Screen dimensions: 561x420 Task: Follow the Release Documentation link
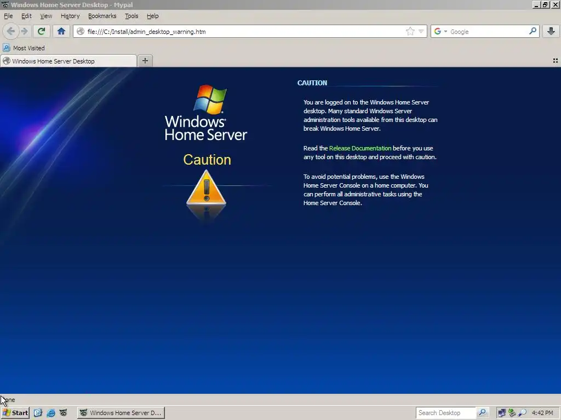tap(360, 148)
